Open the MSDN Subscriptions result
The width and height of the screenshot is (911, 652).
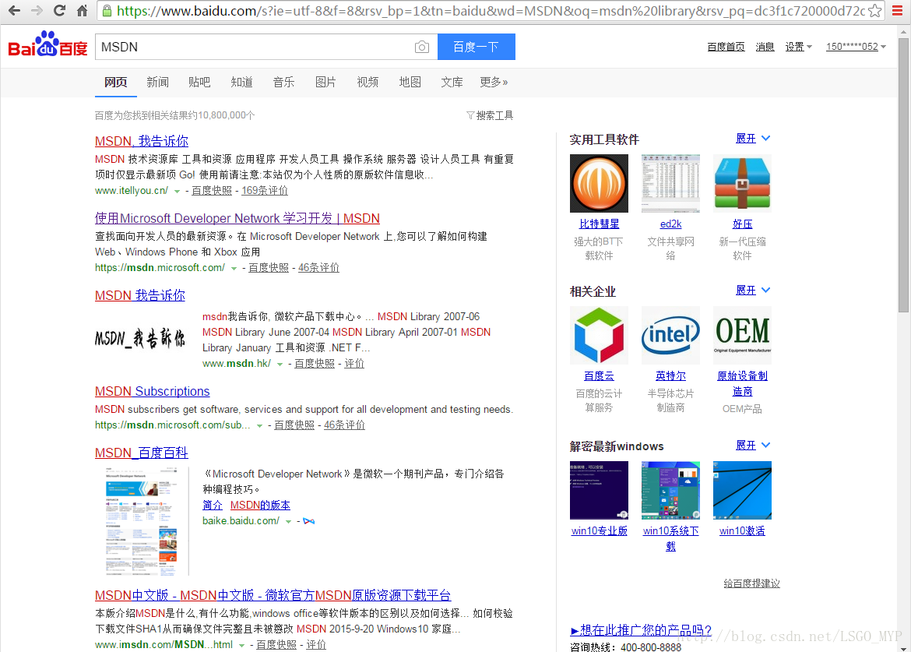[152, 392]
